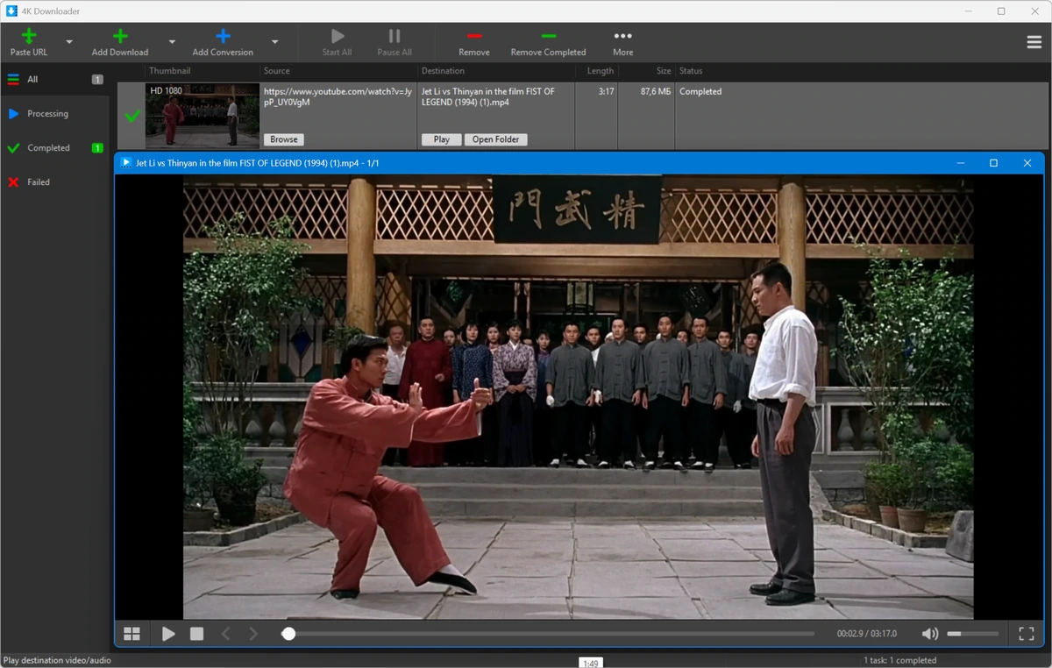Click Remove Completed in the toolbar

(x=548, y=42)
